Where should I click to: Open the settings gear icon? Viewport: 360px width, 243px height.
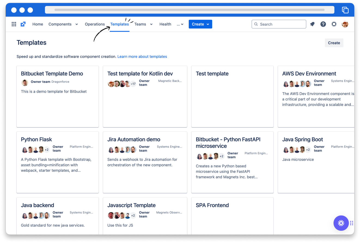point(334,24)
